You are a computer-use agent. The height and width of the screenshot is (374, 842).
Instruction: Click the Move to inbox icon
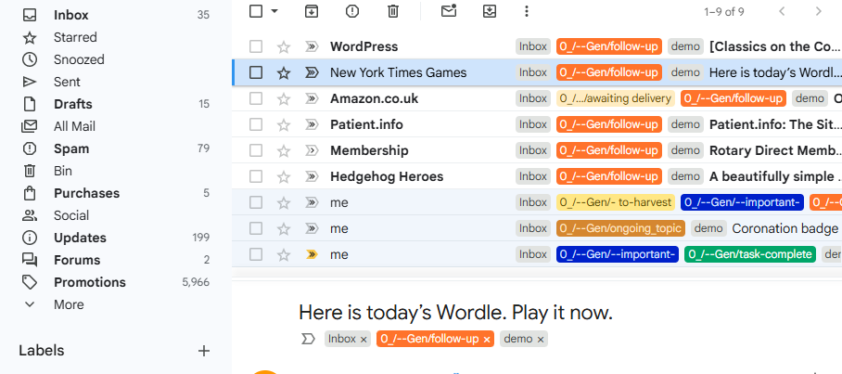point(490,11)
